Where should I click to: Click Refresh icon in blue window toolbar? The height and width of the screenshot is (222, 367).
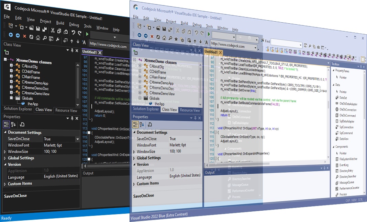tap(158, 37)
